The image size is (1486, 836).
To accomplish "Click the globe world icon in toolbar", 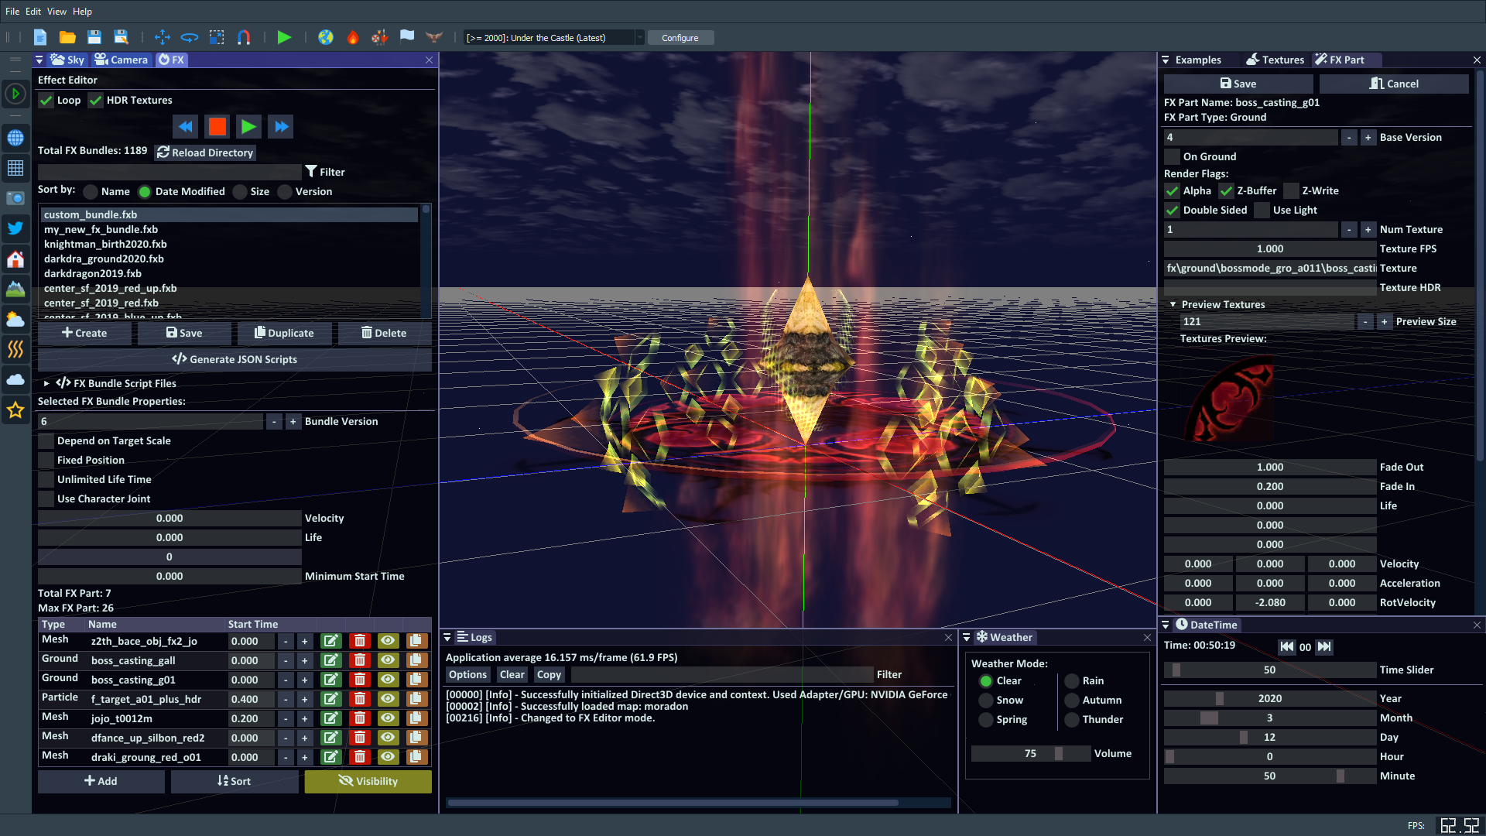I will coord(326,37).
